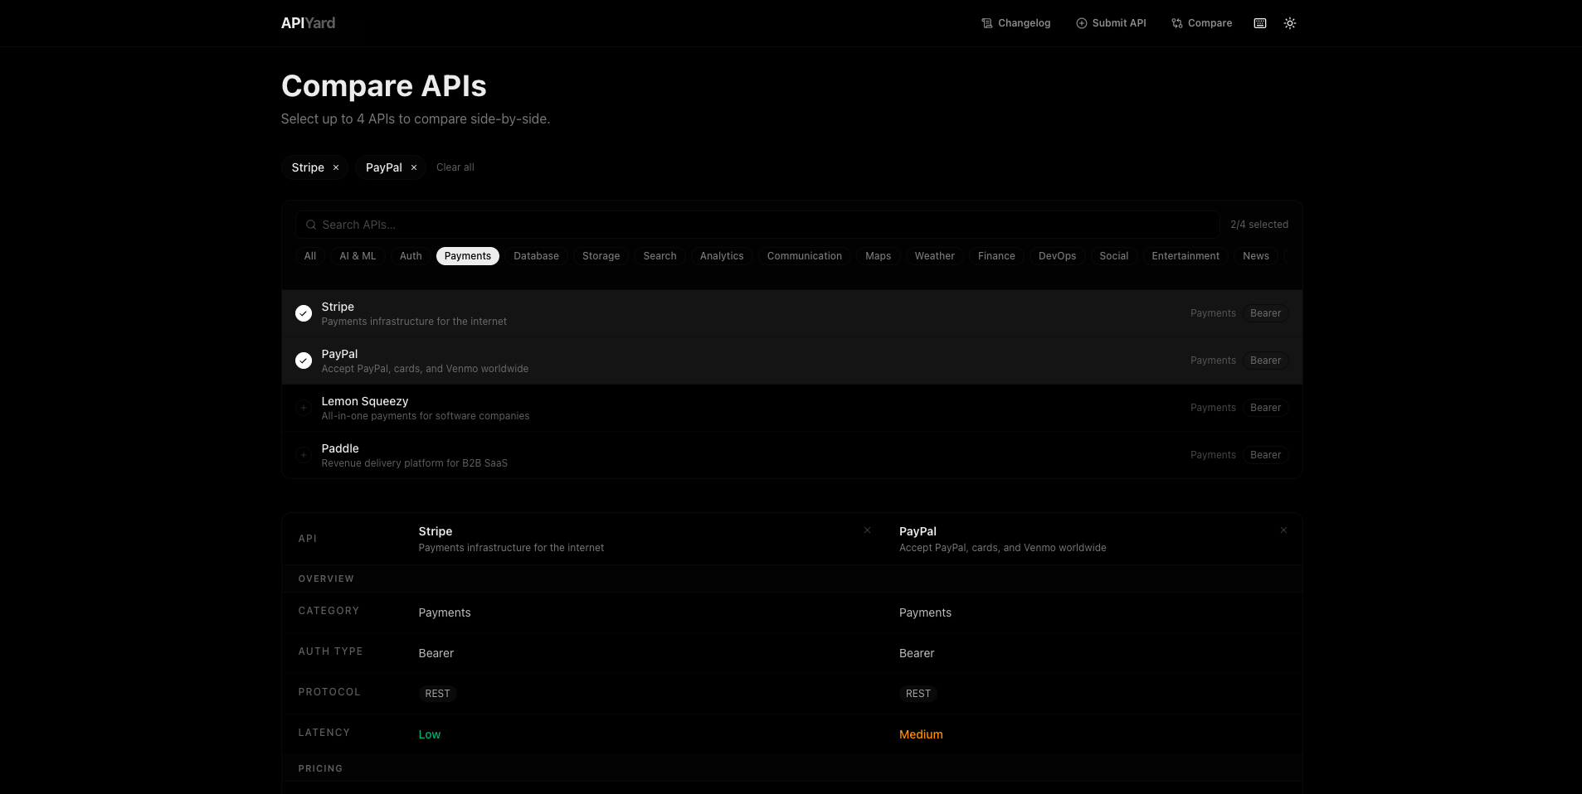Select the Analytics category filter

point(722,256)
